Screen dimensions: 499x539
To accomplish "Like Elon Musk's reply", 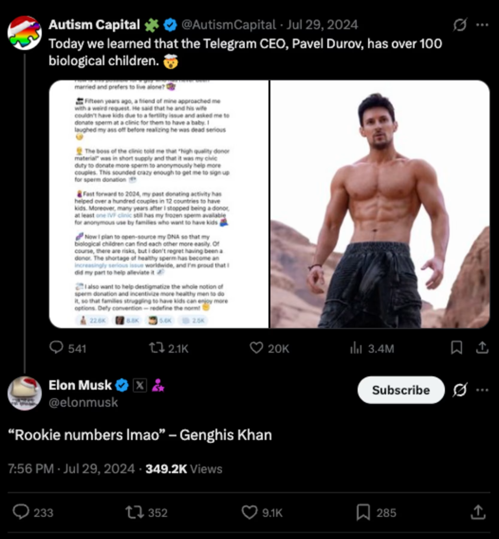I will 248,512.
